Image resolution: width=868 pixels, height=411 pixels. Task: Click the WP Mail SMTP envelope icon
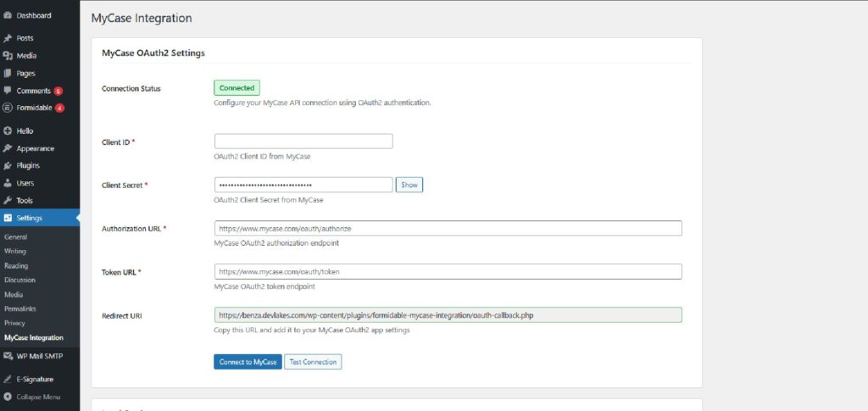click(8, 356)
